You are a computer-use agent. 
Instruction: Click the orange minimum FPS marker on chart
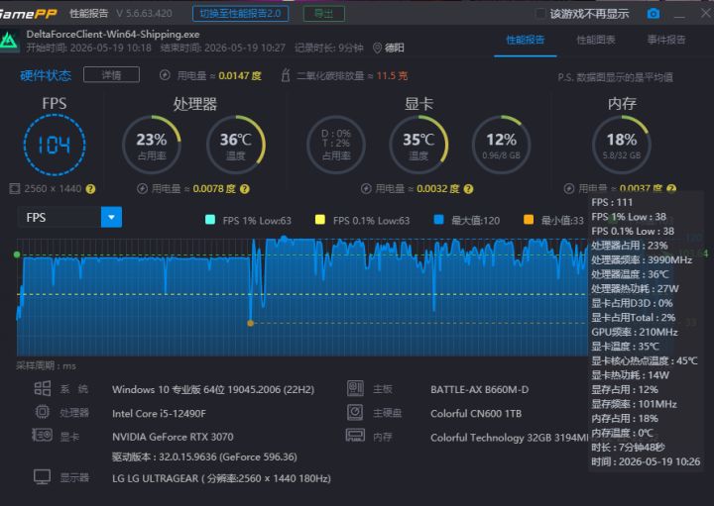[x=251, y=323]
